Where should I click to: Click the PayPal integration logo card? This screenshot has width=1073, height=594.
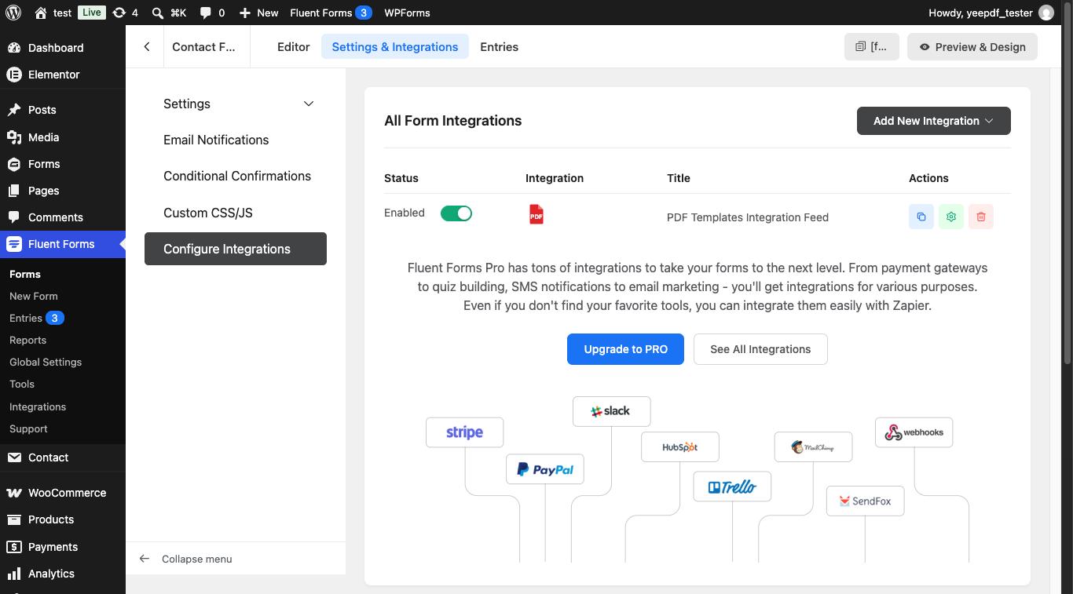pos(545,469)
